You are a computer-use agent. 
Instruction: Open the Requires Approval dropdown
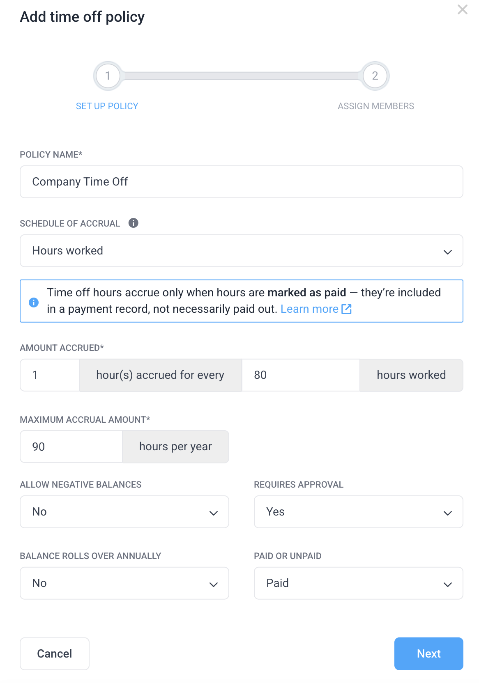pos(358,512)
